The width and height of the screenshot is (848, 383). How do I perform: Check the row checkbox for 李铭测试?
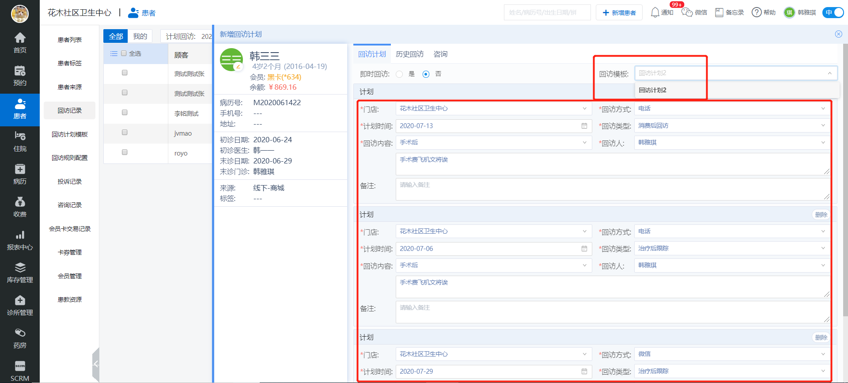[125, 113]
